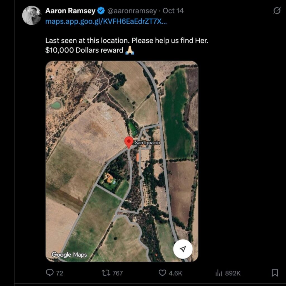Repost this tweet using the retweet icon
The width and height of the screenshot is (286, 286).
pos(105,273)
